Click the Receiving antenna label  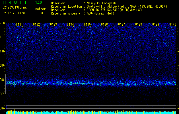[x=65, y=13]
